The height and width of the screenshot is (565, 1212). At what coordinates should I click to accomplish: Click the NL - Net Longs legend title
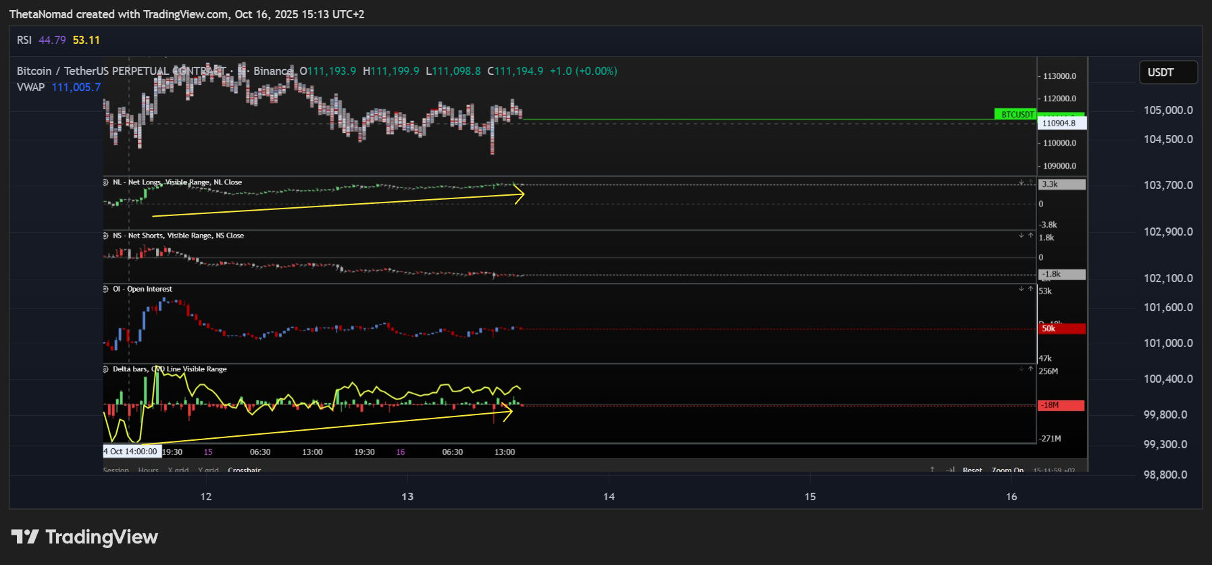point(177,182)
